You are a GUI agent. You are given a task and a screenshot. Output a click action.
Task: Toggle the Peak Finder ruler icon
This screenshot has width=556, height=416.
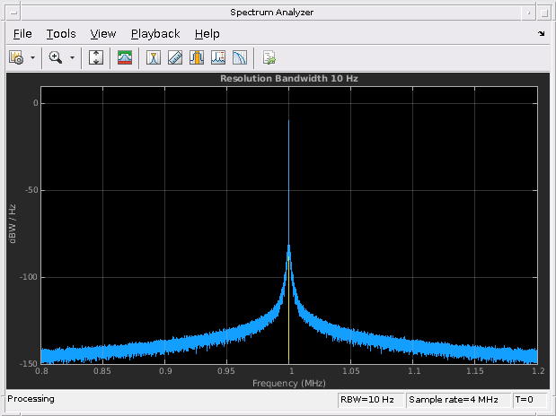tap(175, 57)
